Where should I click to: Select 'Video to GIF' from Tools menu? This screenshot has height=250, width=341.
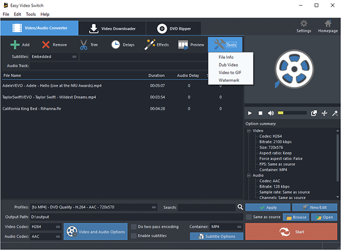tap(230, 73)
